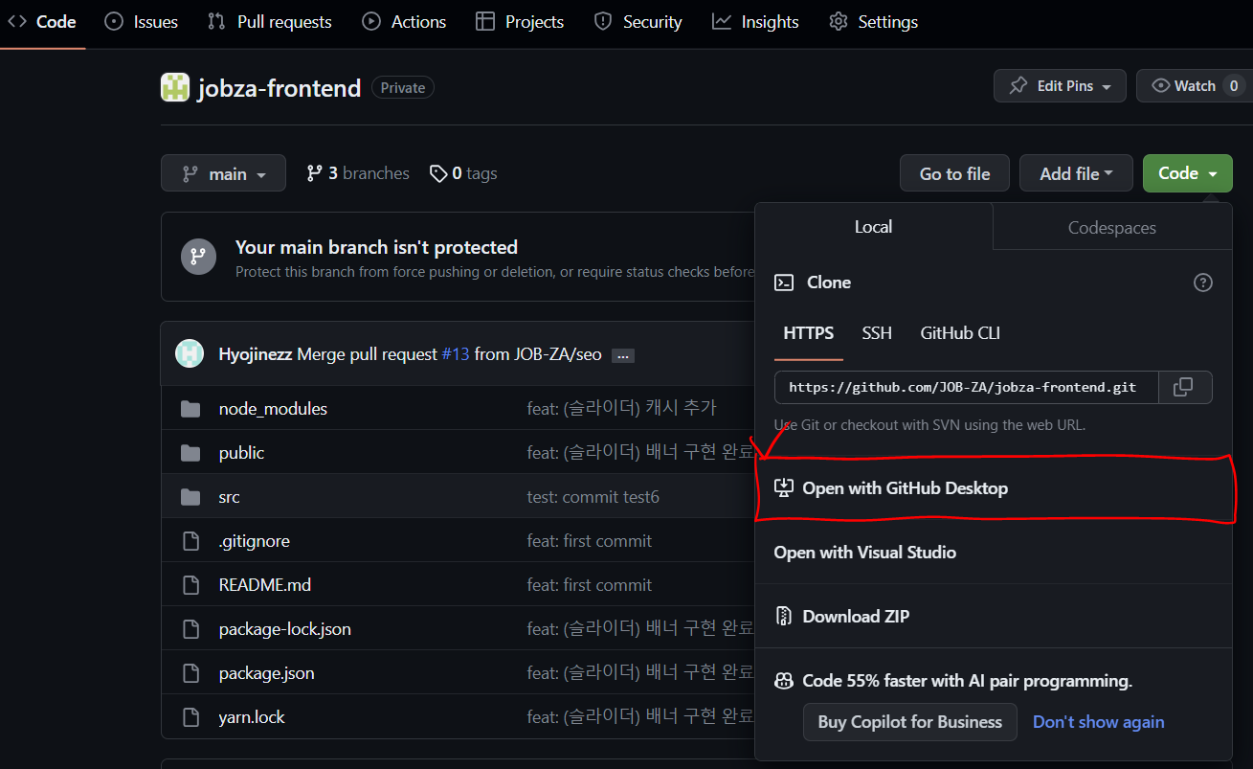Click Buy Copilot for Business button
1253x769 pixels.
(909, 722)
